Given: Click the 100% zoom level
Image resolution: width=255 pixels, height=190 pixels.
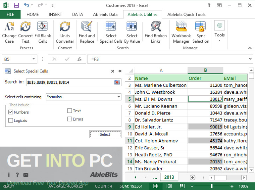Looking at the screenshot, I should (x=243, y=186).
